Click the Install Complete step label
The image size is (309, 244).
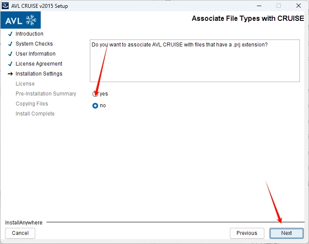coord(35,114)
